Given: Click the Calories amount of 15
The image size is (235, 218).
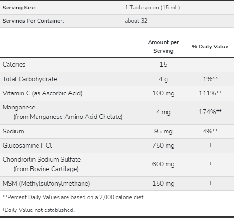Looking at the screenshot, I should click(163, 64).
